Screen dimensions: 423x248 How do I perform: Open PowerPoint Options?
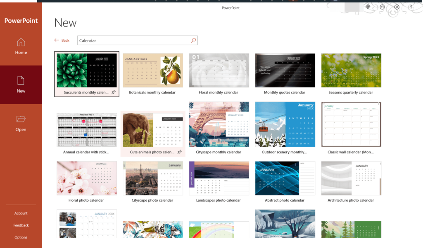coord(21,238)
